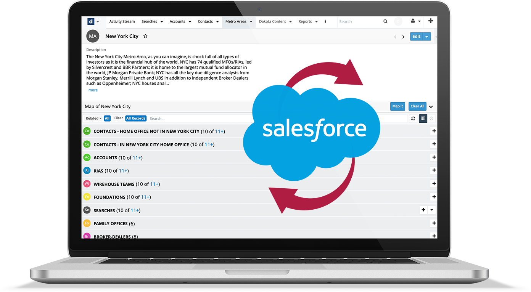
Task: Switch to the grid list view icon
Action: click(x=423, y=119)
